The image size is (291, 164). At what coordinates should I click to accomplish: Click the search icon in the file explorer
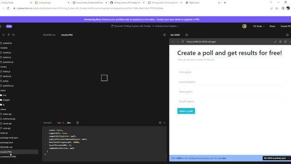click(3, 35)
